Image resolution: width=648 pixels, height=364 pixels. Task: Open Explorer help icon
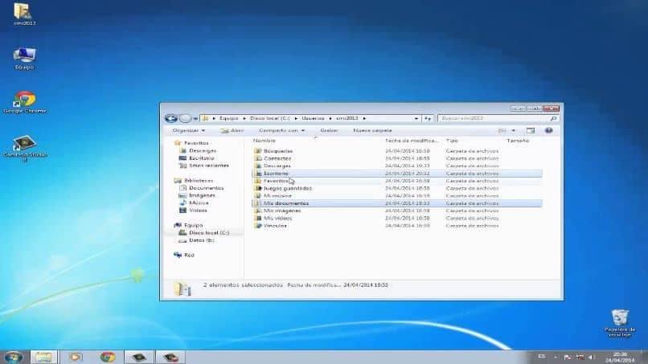[x=548, y=130]
